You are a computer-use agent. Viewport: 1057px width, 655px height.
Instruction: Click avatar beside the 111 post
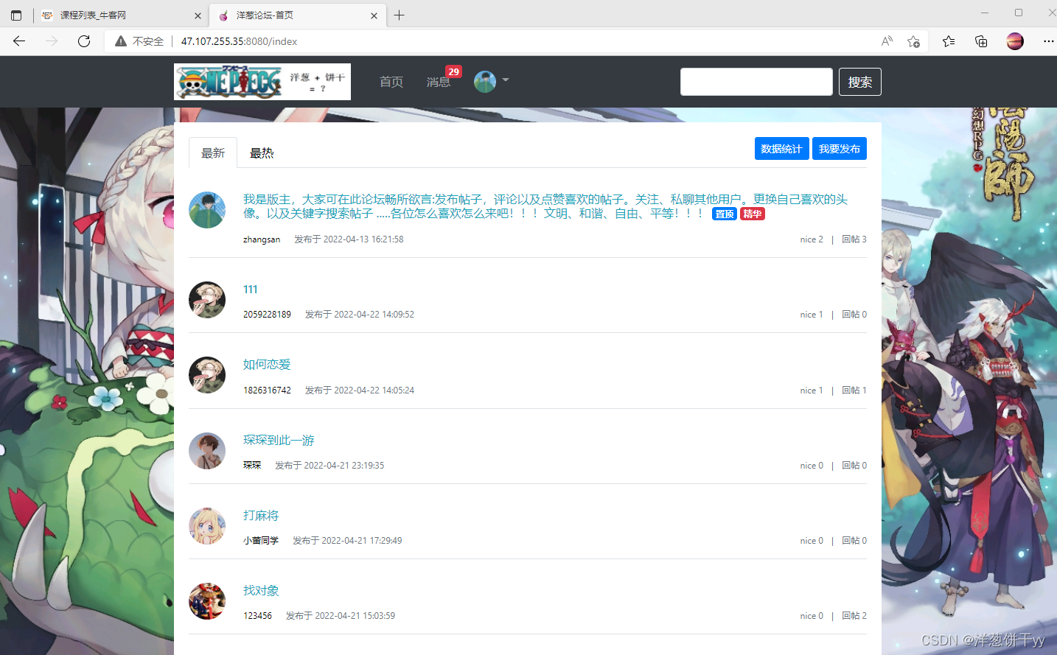click(x=207, y=300)
